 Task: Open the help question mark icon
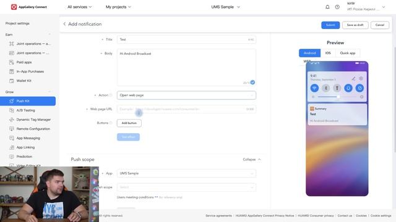tap(337, 7)
